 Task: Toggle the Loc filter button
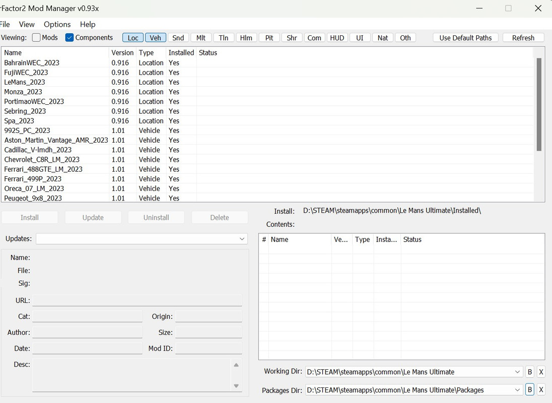point(133,38)
